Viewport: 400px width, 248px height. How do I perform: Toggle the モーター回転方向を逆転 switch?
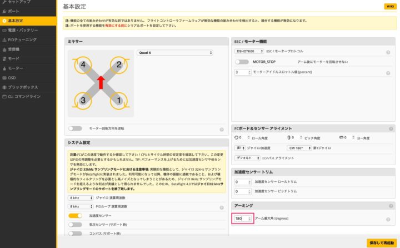[74, 128]
